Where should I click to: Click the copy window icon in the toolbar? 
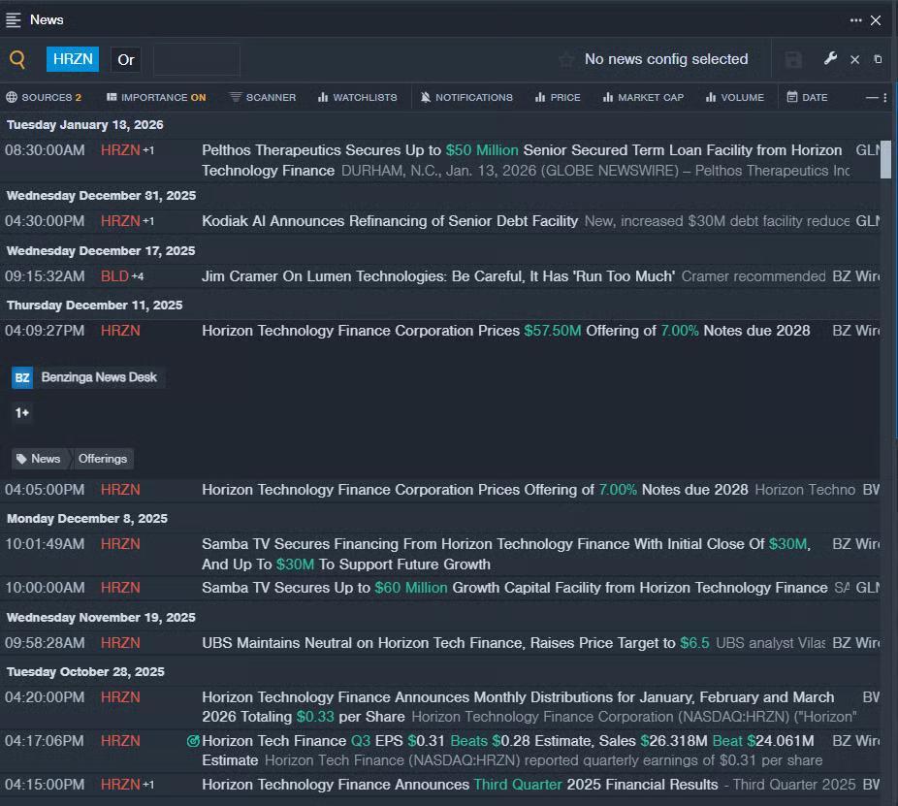[x=878, y=59]
